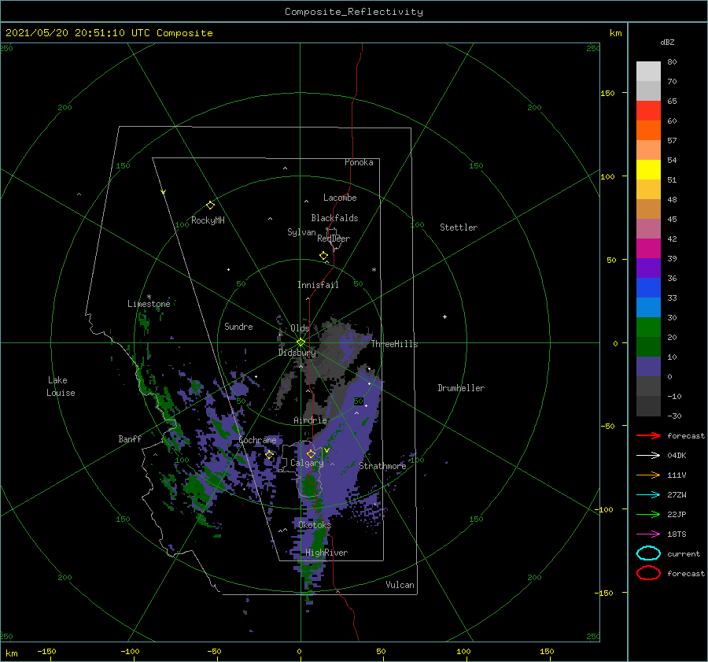The width and height of the screenshot is (708, 662).
Task: Click the Sylvan label
Action: point(301,232)
